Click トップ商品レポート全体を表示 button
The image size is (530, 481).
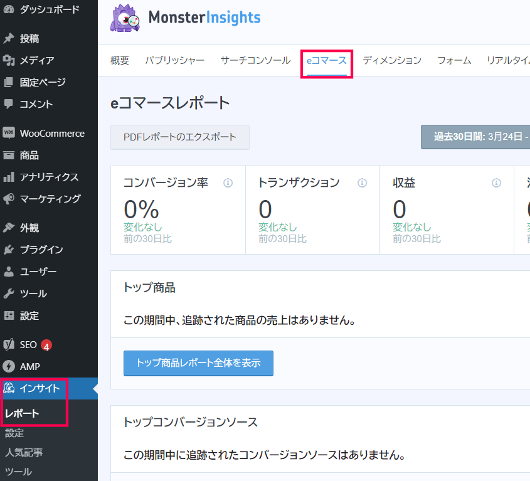[x=198, y=363]
